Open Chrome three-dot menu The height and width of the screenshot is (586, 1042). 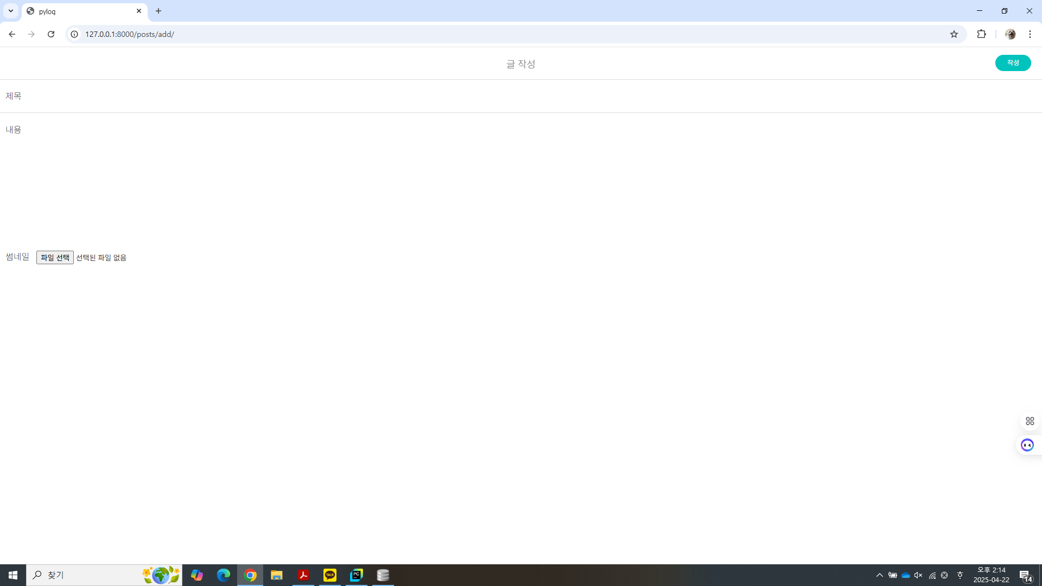click(x=1030, y=34)
